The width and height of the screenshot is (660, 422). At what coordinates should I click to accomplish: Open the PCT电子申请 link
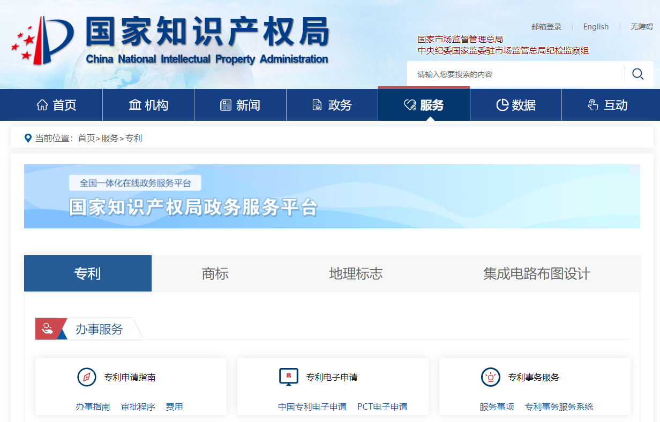[382, 406]
